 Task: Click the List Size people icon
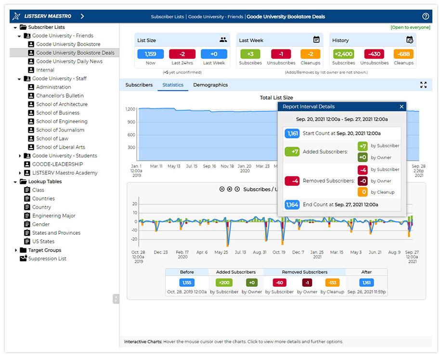click(x=223, y=40)
